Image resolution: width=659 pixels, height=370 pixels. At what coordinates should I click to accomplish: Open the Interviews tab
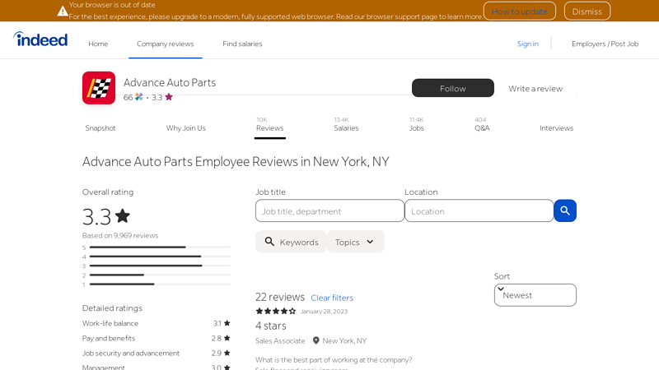click(x=556, y=128)
